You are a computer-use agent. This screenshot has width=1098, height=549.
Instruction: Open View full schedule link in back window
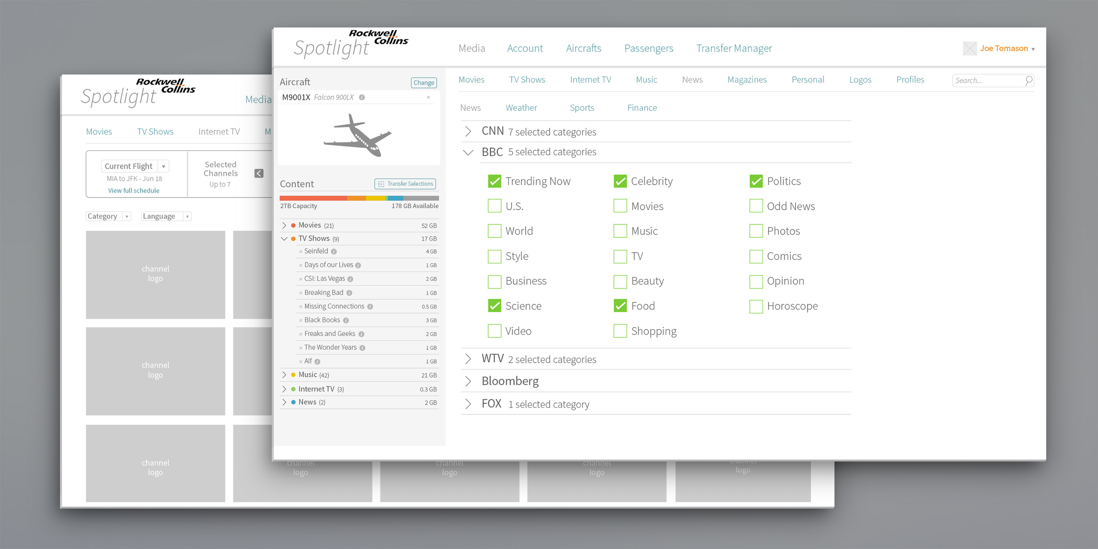click(x=134, y=191)
